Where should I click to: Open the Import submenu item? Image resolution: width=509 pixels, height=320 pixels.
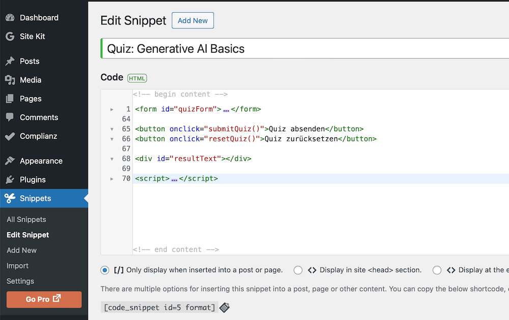(x=17, y=266)
